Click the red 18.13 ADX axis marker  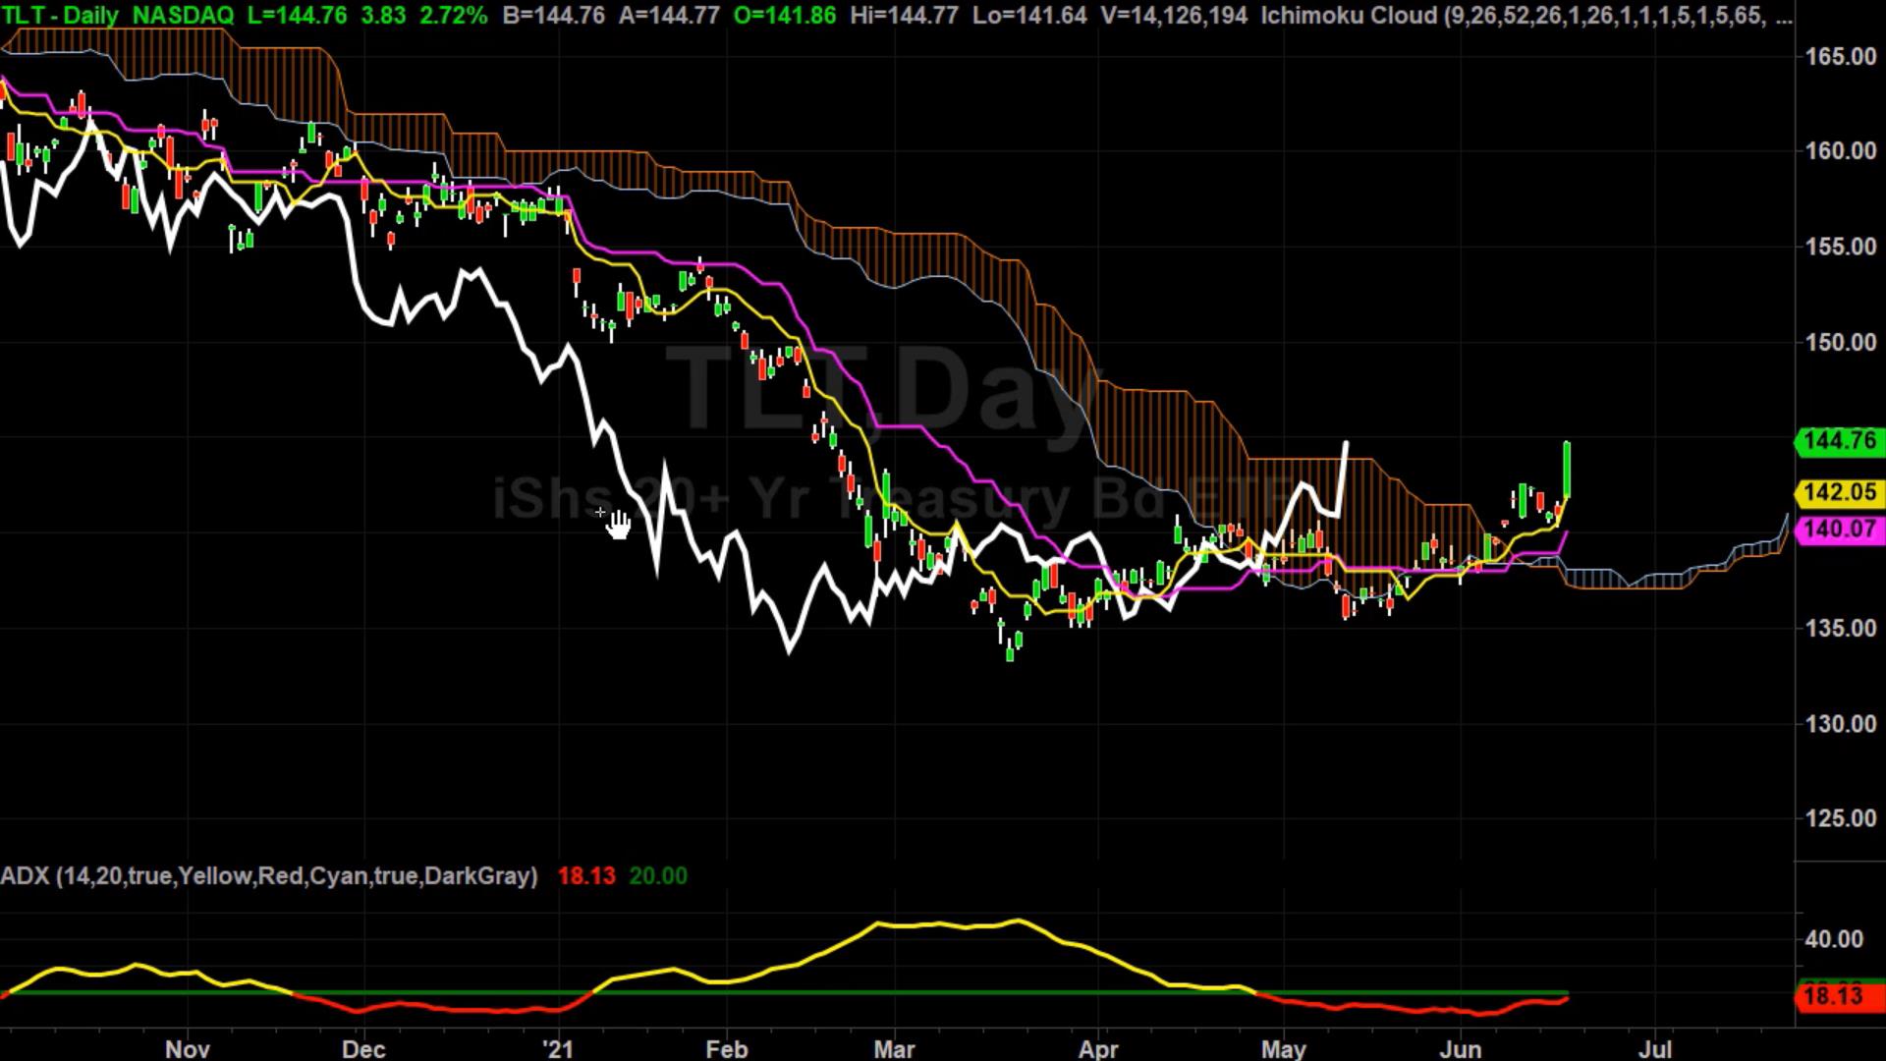tap(1838, 996)
